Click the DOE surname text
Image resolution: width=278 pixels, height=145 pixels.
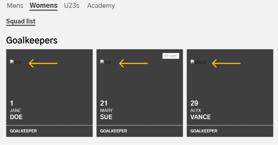coord(16,117)
